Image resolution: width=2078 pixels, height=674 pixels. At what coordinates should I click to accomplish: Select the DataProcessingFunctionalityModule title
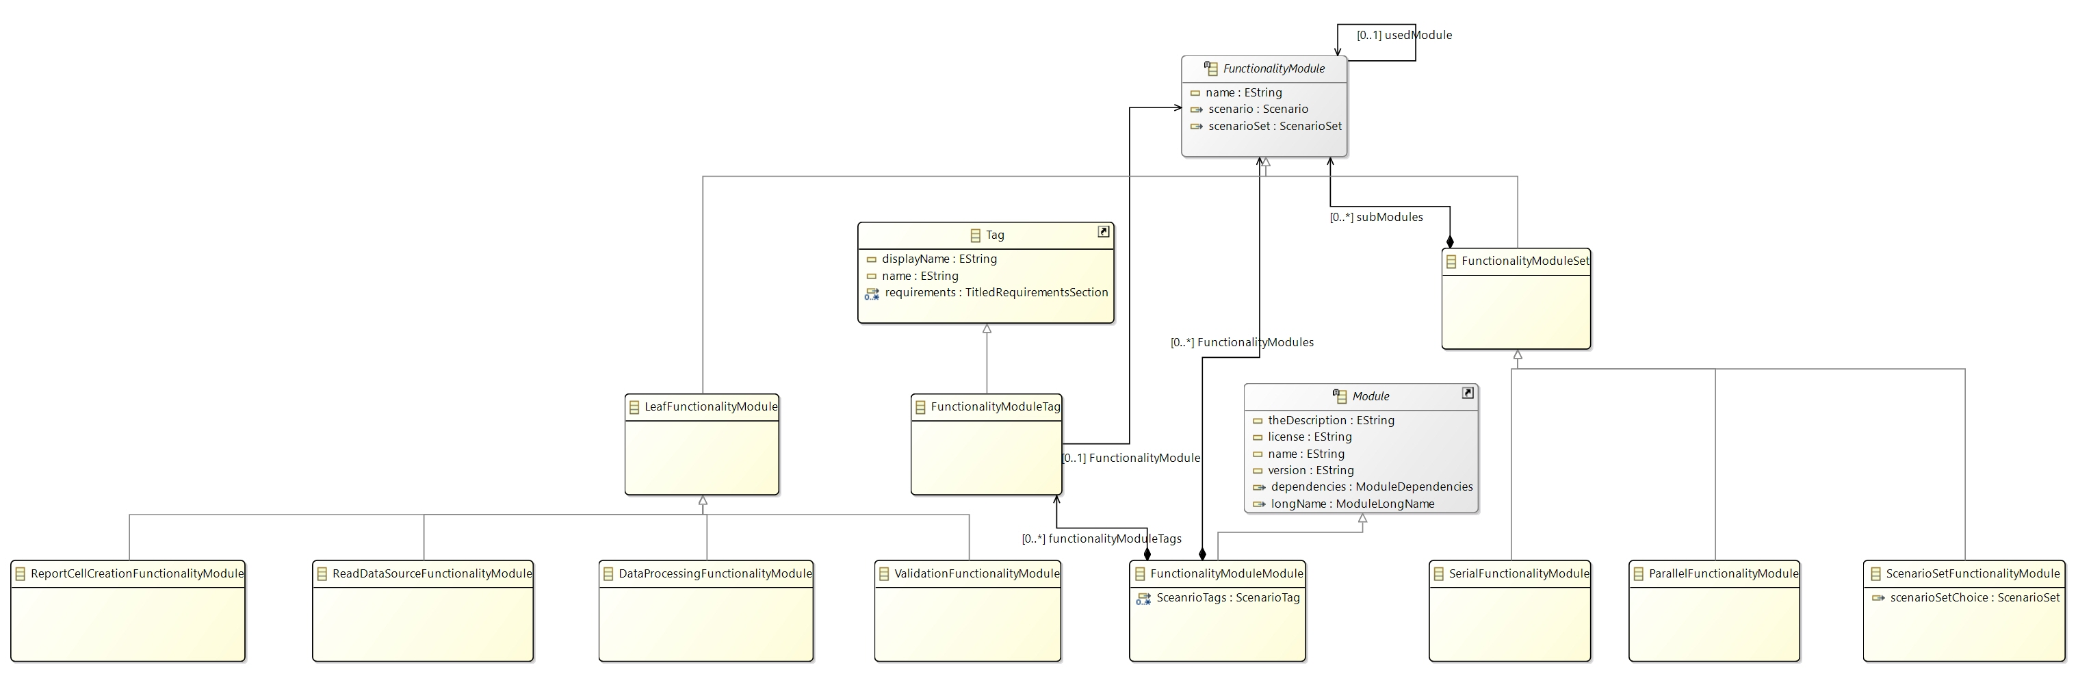pyautogui.click(x=716, y=575)
